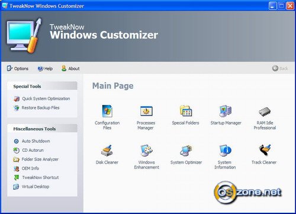The width and height of the screenshot is (296, 214).
Task: Click the Configuration Files label
Action: [x=107, y=125]
